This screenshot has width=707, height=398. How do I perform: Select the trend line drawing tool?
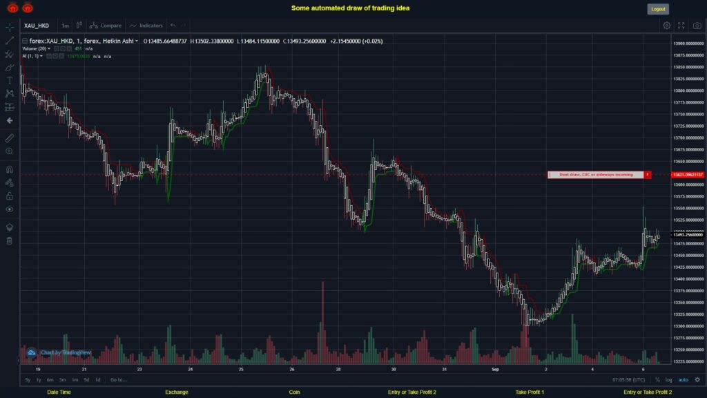tap(10, 41)
